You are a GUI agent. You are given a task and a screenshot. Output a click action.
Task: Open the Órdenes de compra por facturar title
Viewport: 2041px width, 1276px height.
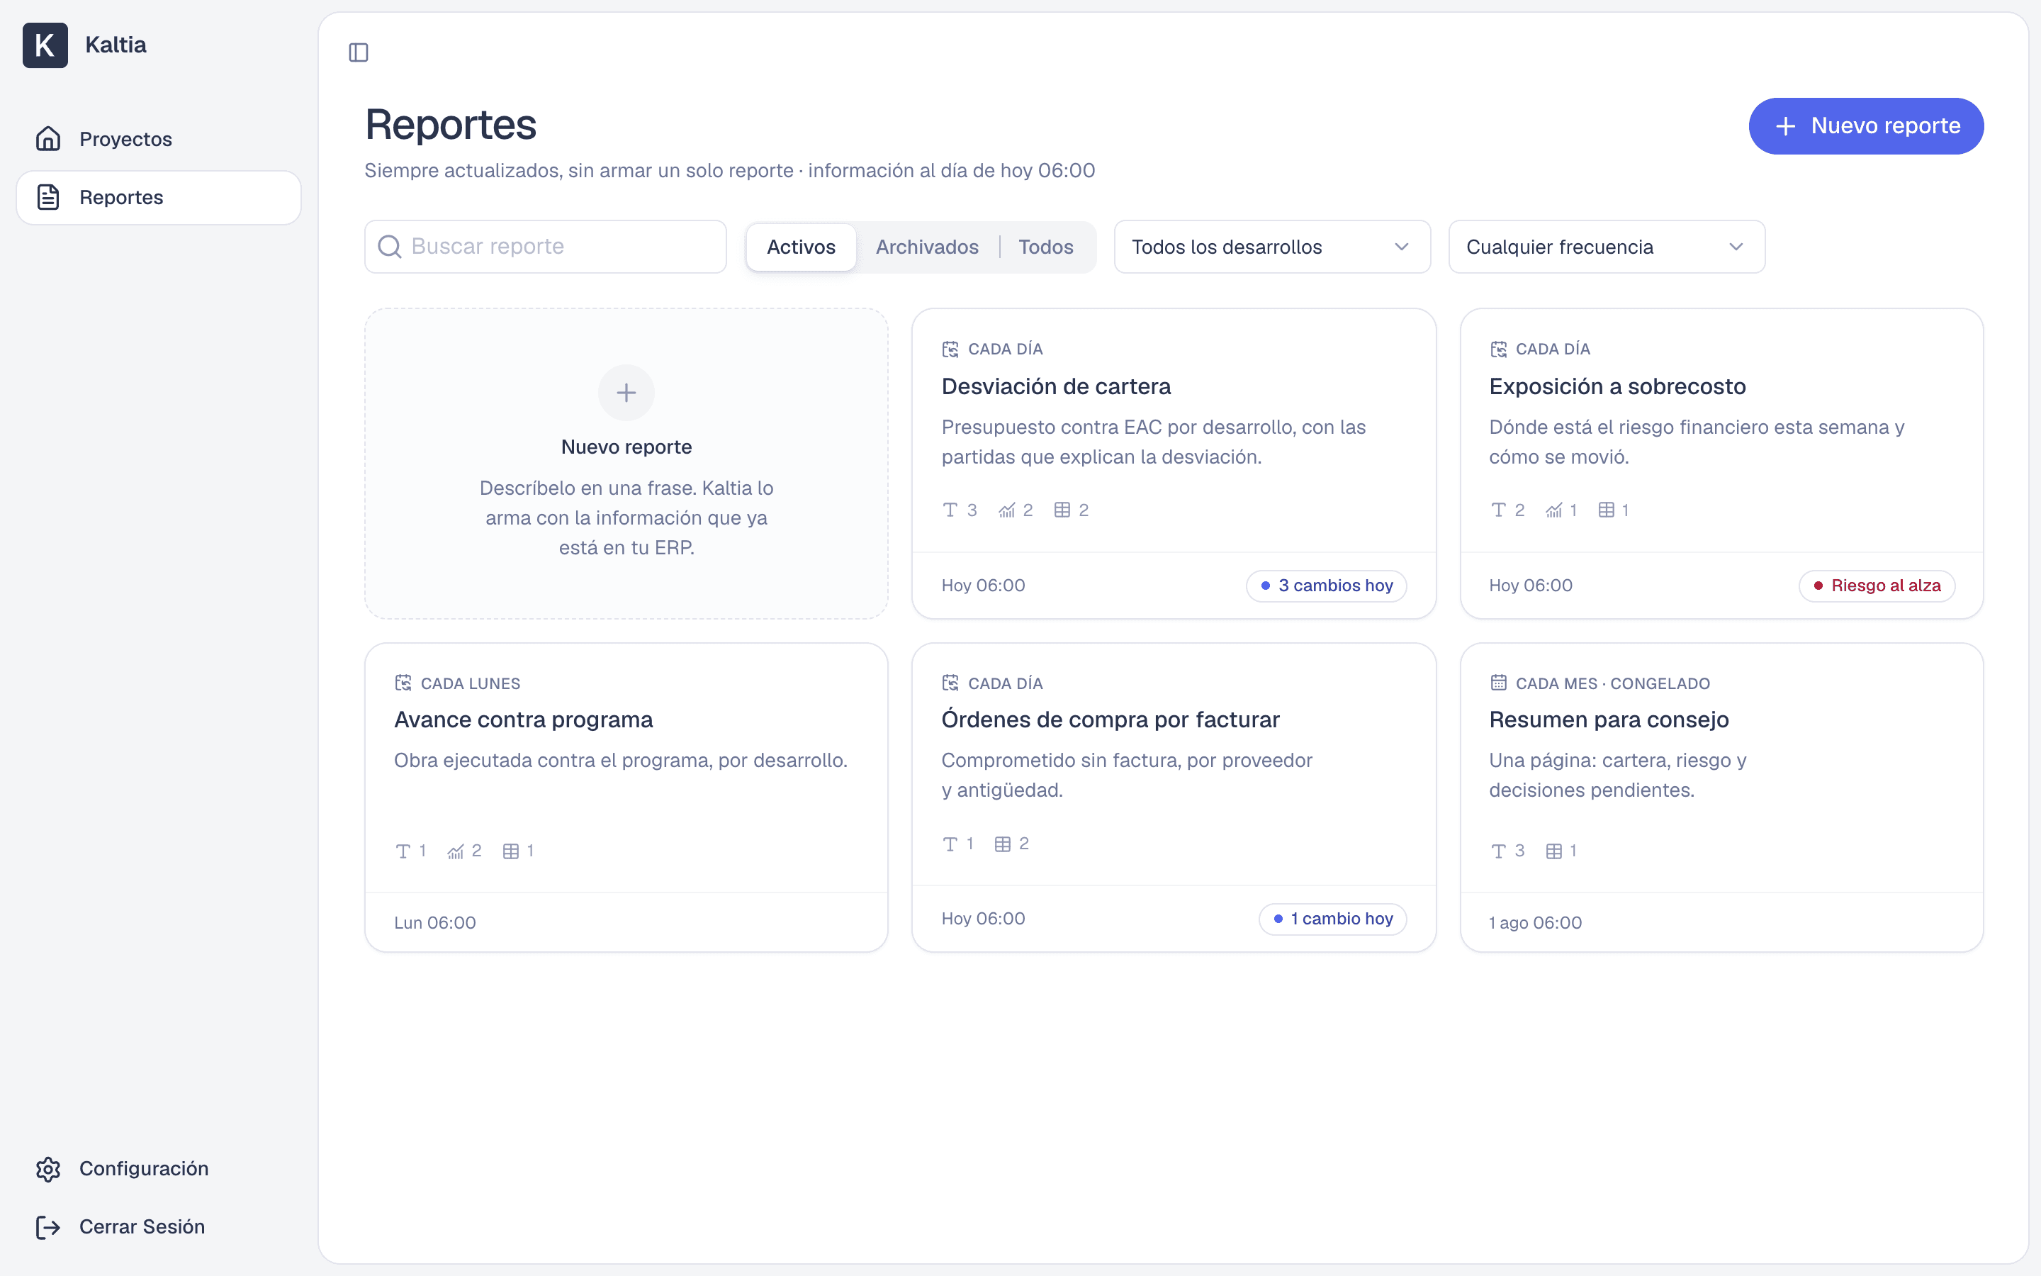[x=1110, y=720]
